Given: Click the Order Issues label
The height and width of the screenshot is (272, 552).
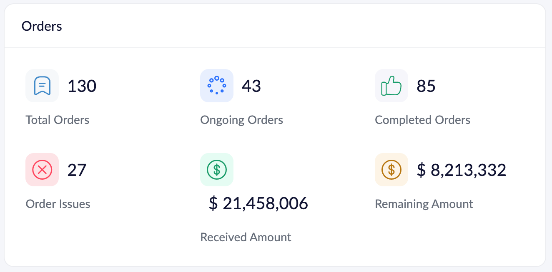Looking at the screenshot, I should click(58, 204).
